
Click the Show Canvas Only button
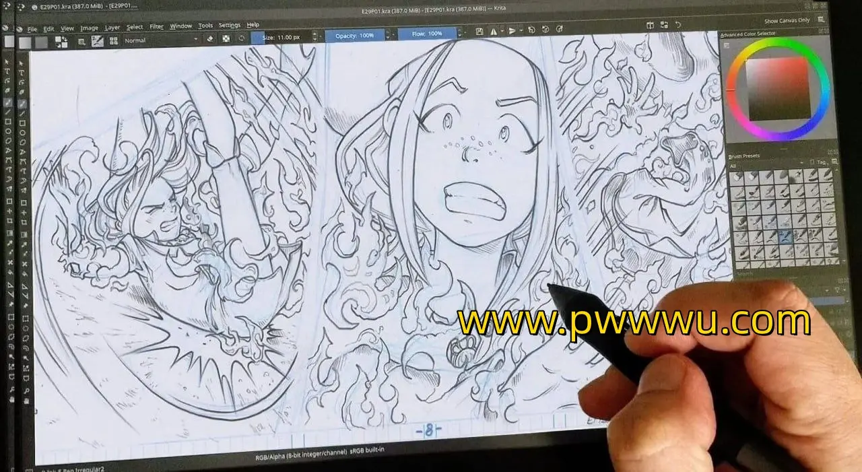click(x=787, y=22)
